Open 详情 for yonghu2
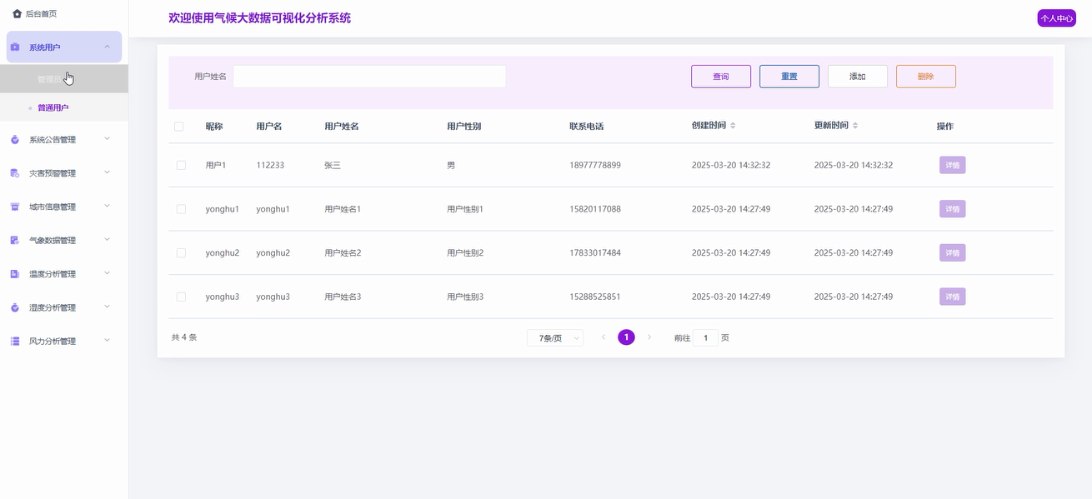1092x499 pixels. pos(953,252)
